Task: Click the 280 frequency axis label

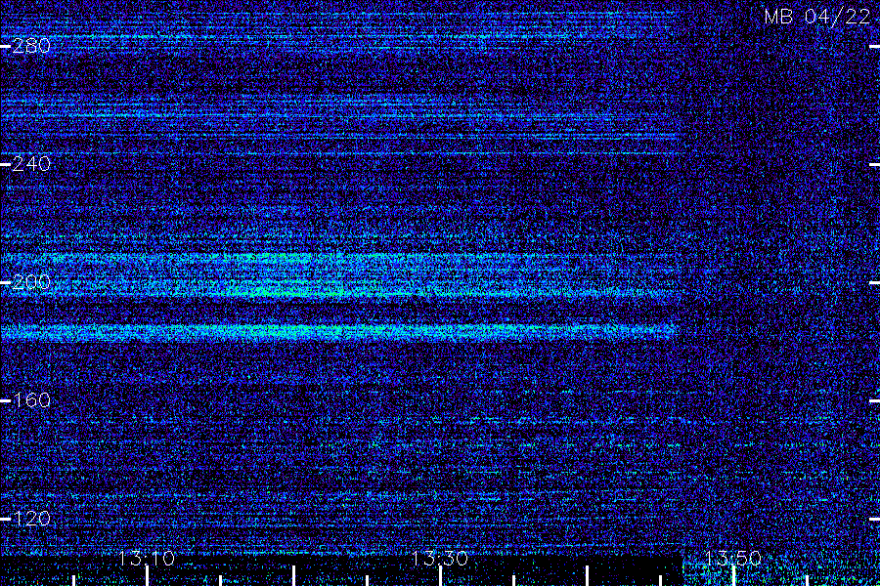Action: [31, 46]
